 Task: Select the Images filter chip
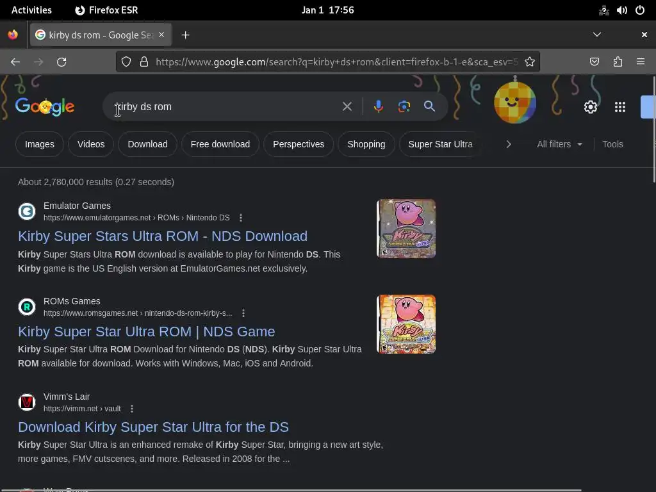39,144
